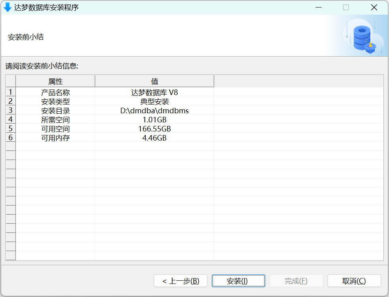Click the 4.46GB value

point(154,138)
